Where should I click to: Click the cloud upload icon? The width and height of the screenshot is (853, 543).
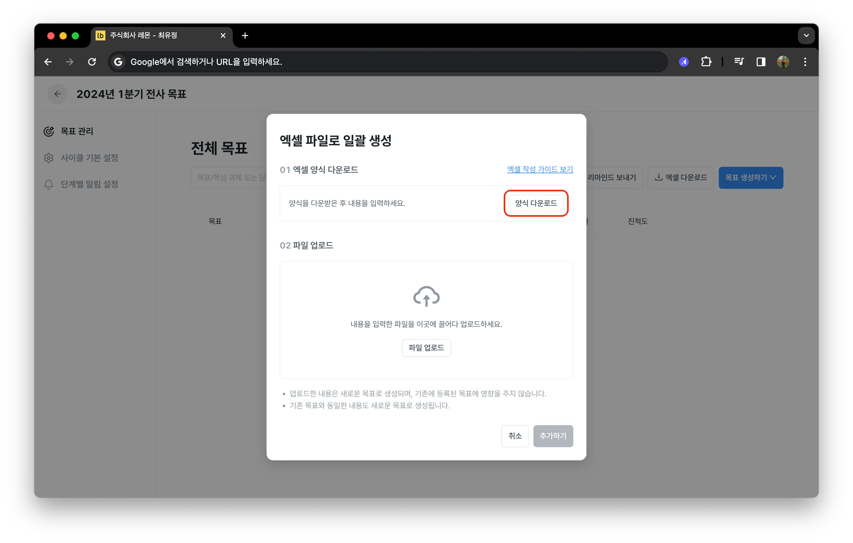[426, 296]
